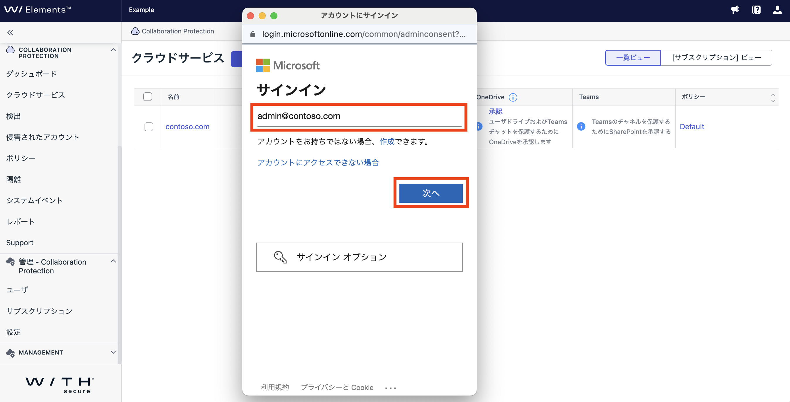The height and width of the screenshot is (402, 790).
Task: Click アカウントにアクセスできない場合 link
Action: [x=318, y=163]
